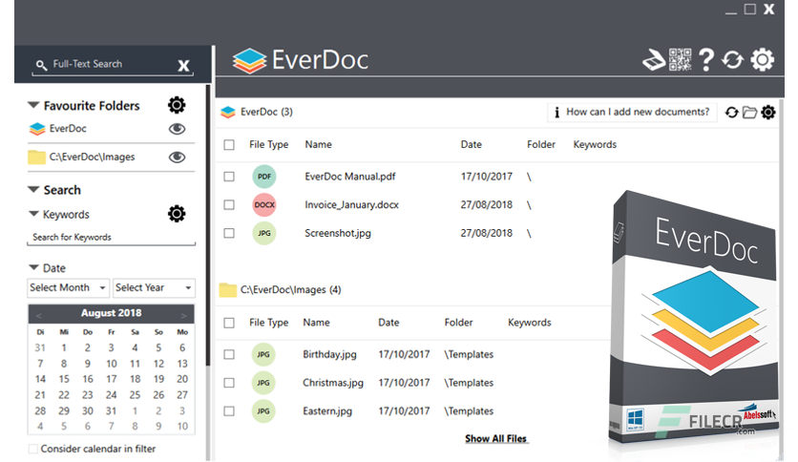
Task: Collapse the Favourite Folders section
Action: (34, 106)
